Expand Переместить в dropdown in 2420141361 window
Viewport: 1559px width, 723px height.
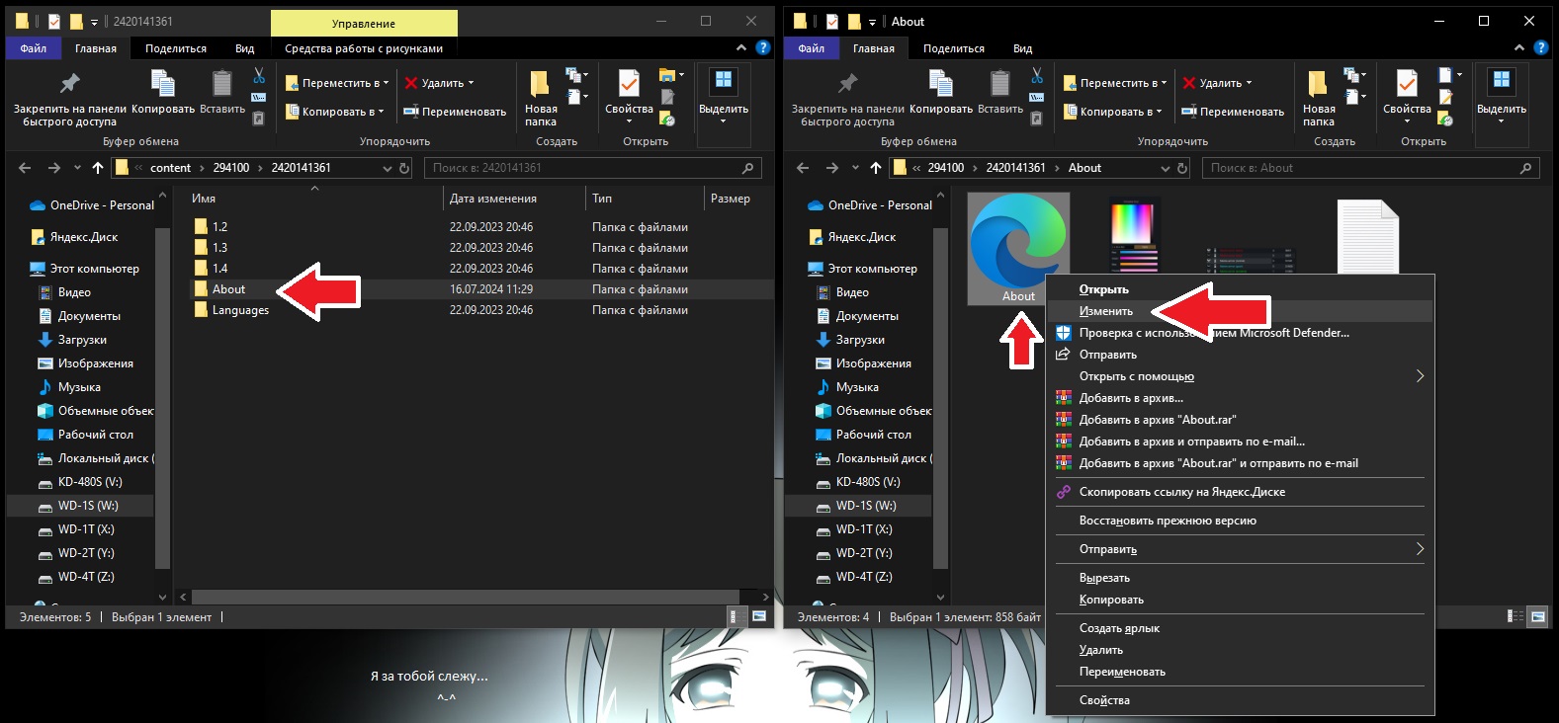pos(386,83)
